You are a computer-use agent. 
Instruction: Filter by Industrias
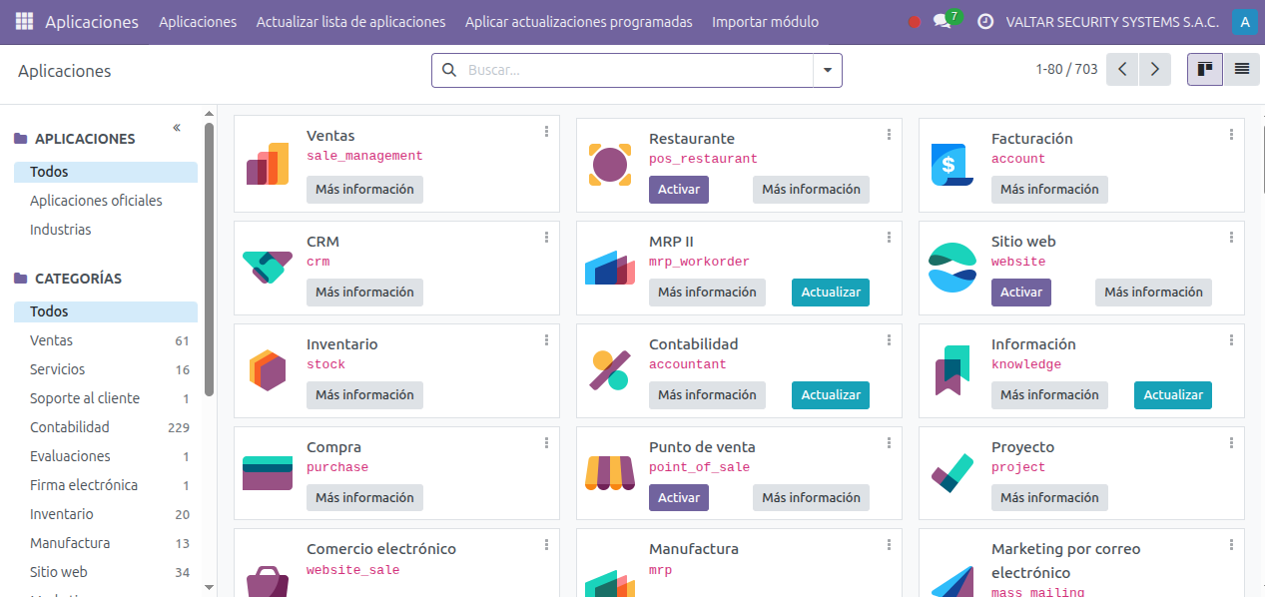pos(61,230)
